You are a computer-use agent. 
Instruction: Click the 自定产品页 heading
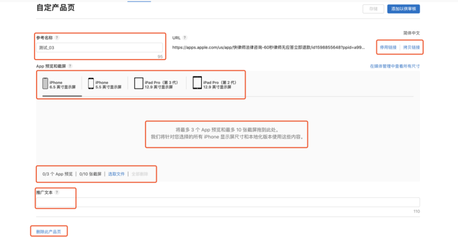click(56, 8)
